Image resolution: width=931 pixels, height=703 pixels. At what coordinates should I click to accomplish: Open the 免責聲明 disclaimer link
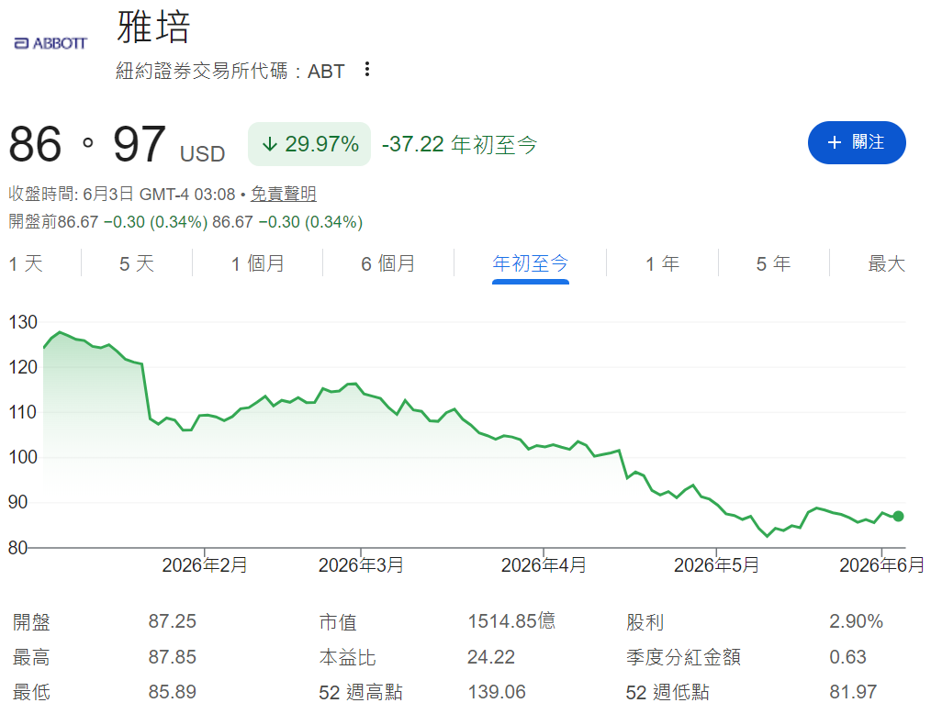(x=283, y=194)
